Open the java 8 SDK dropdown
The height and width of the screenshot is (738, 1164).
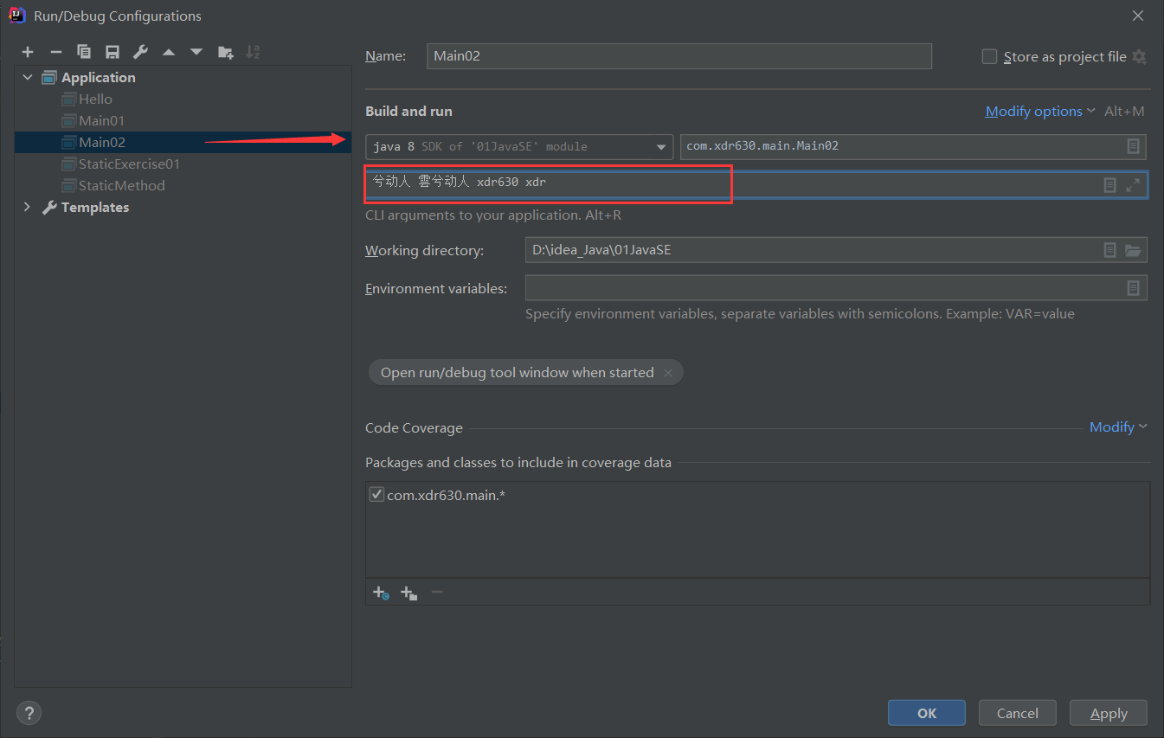click(519, 146)
